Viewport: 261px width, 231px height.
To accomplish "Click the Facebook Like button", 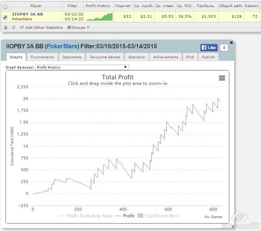I will point(209,48).
